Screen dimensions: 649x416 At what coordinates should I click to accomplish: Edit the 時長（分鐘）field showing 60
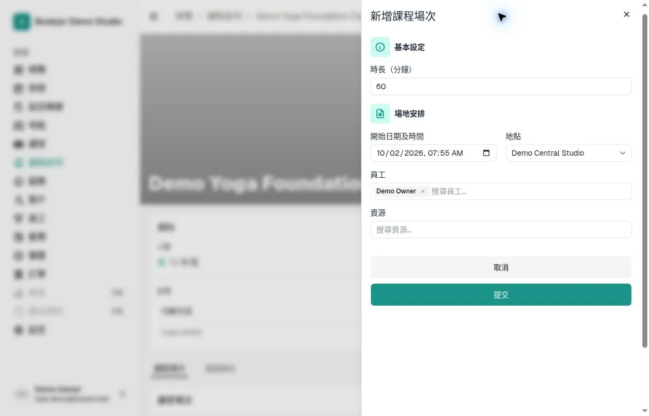point(501,86)
